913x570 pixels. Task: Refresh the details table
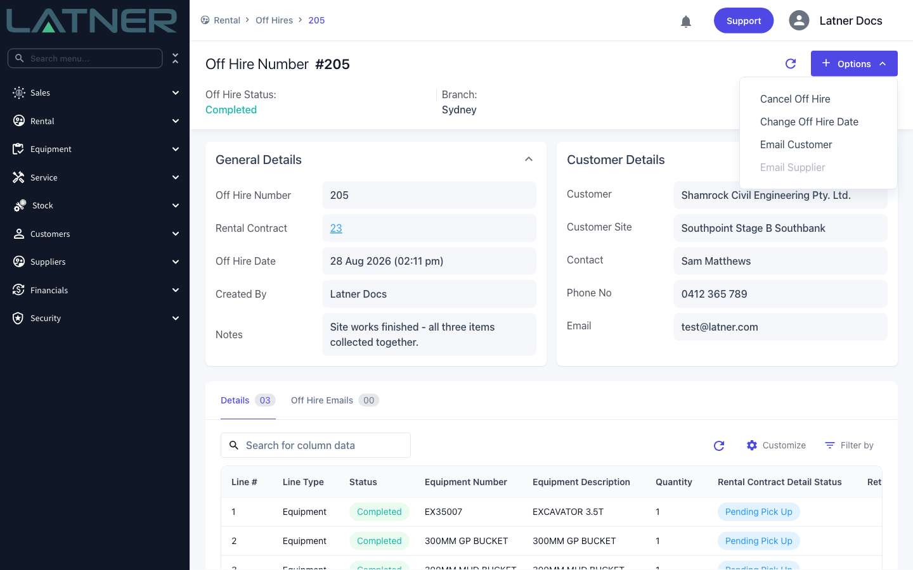719,445
